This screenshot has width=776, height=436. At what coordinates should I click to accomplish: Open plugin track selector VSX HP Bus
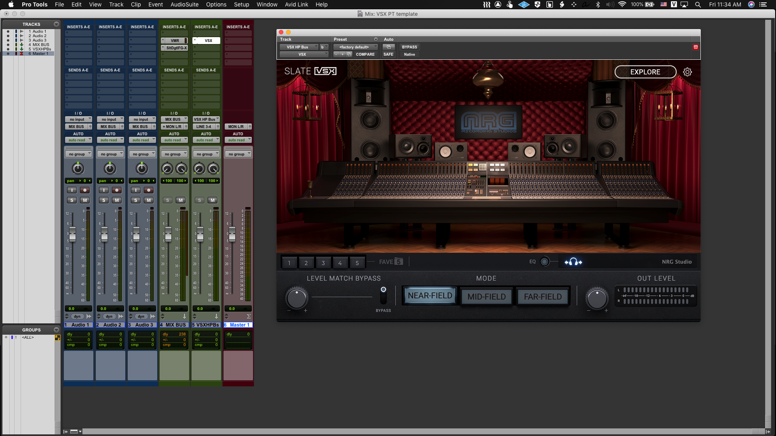tap(299, 47)
